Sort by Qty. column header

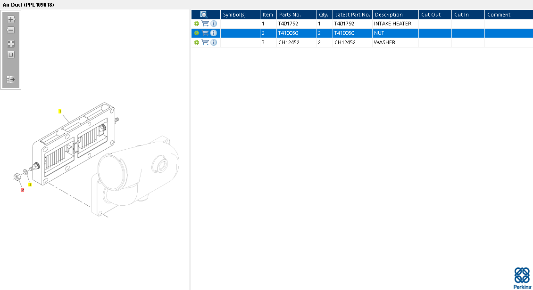[x=325, y=15]
